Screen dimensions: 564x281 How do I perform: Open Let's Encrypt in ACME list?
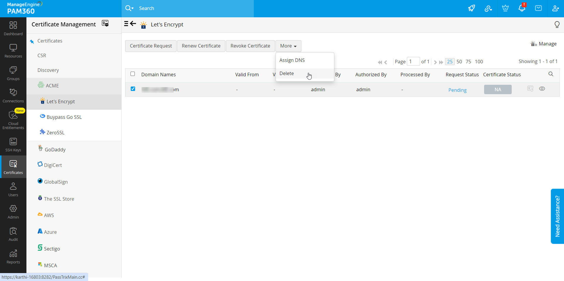click(x=61, y=101)
